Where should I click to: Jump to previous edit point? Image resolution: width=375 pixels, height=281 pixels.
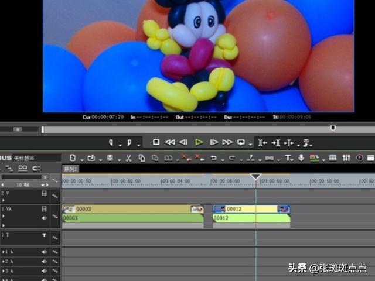262,143
